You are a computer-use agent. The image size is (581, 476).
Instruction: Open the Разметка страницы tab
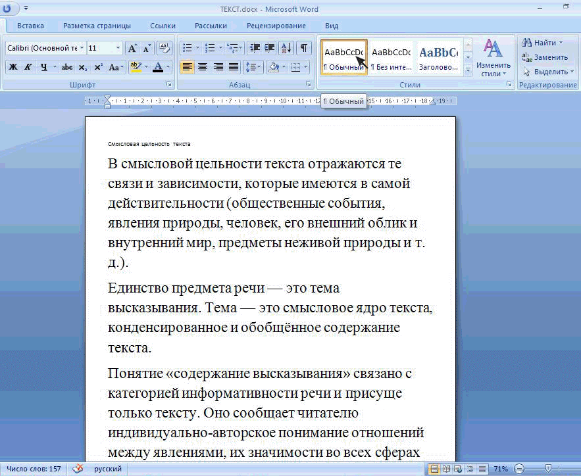coord(97,26)
